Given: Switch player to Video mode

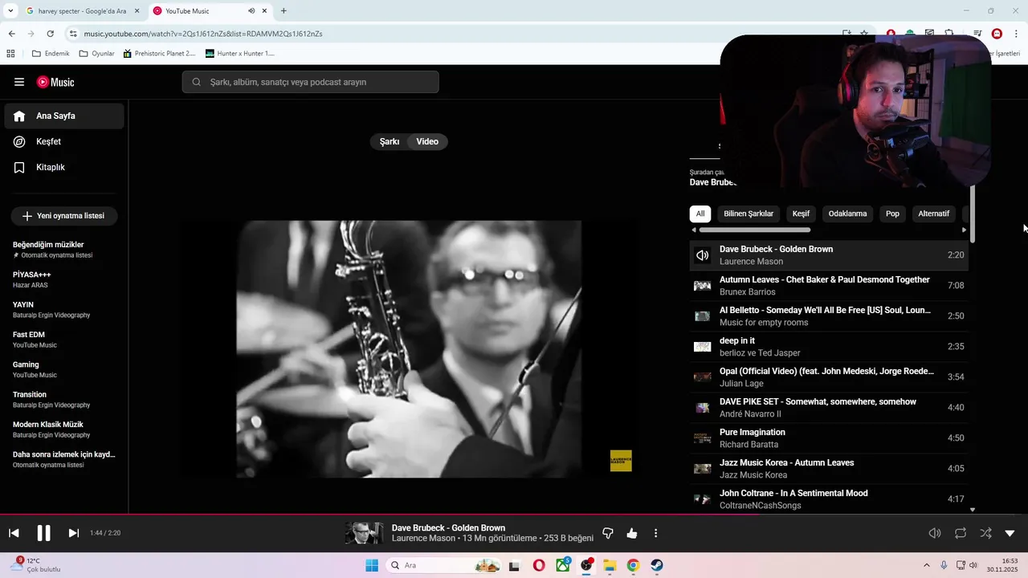Looking at the screenshot, I should click(427, 141).
